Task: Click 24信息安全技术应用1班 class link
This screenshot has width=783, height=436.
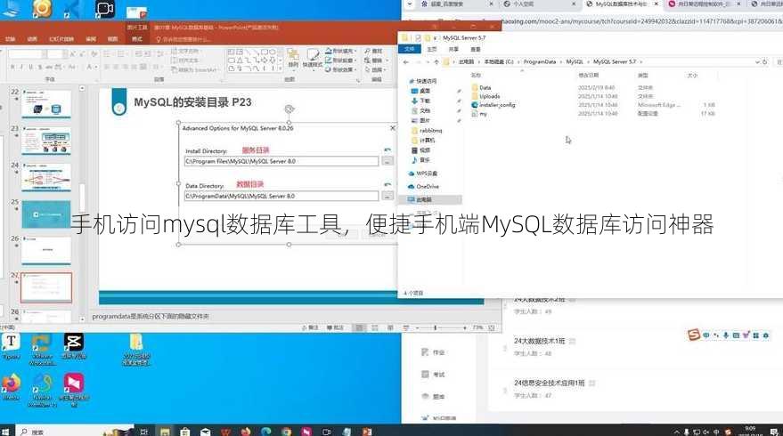Action: pyautogui.click(x=549, y=384)
